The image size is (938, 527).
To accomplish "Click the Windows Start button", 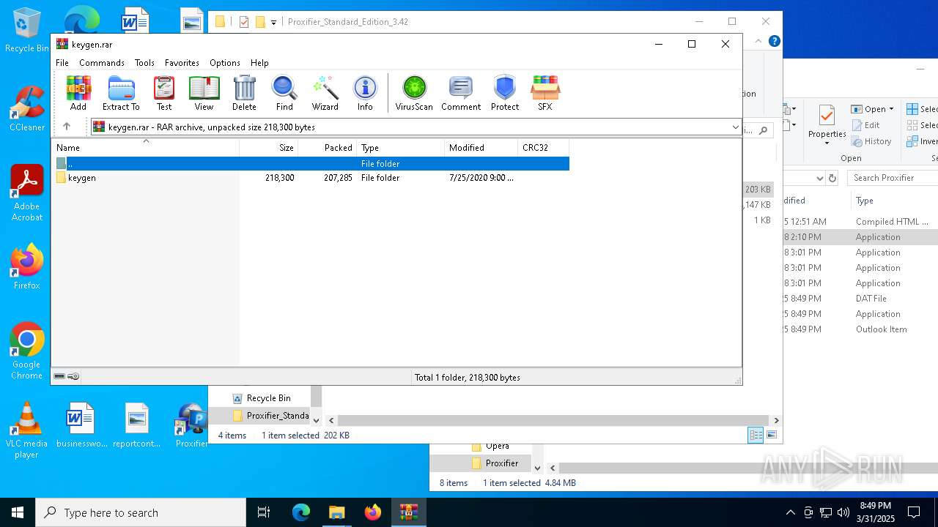I will pos(18,512).
